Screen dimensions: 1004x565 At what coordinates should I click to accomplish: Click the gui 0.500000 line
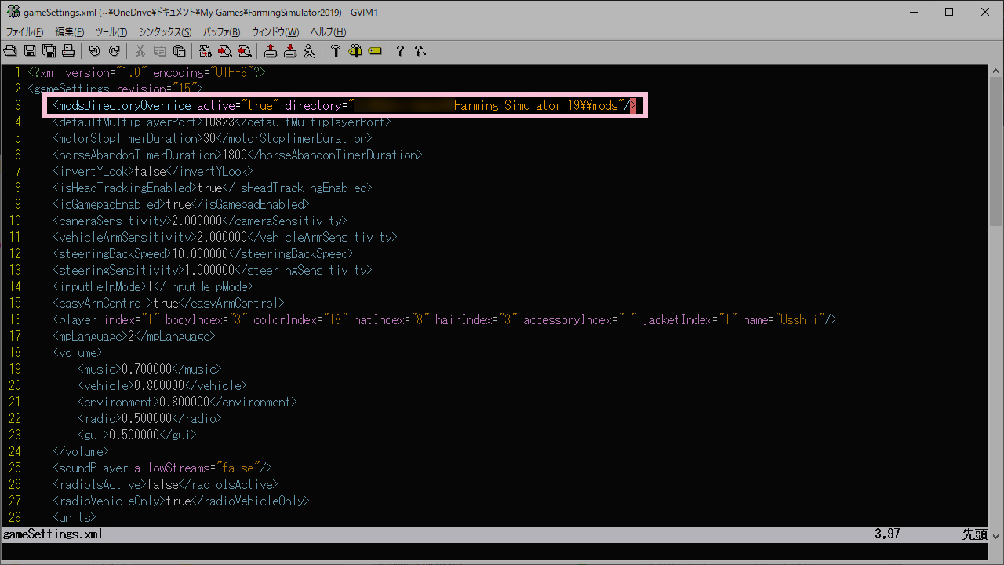137,435
